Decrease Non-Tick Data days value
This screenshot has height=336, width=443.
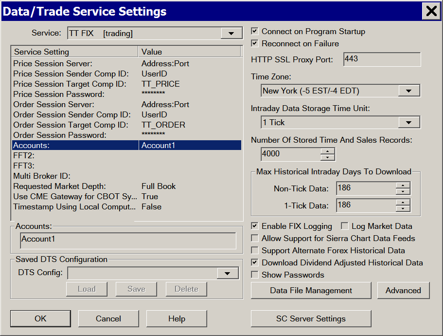403,191
